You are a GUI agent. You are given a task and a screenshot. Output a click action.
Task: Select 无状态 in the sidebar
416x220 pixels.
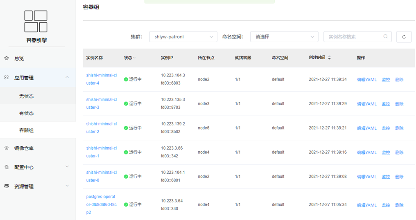pos(26,97)
